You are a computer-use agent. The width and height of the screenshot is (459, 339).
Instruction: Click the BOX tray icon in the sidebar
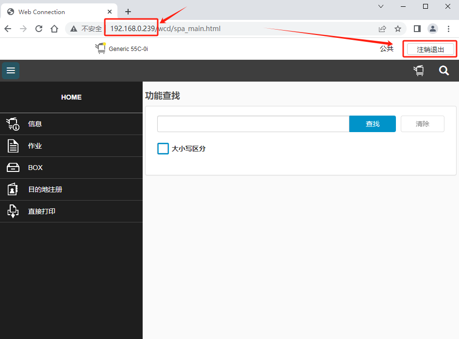tap(13, 168)
